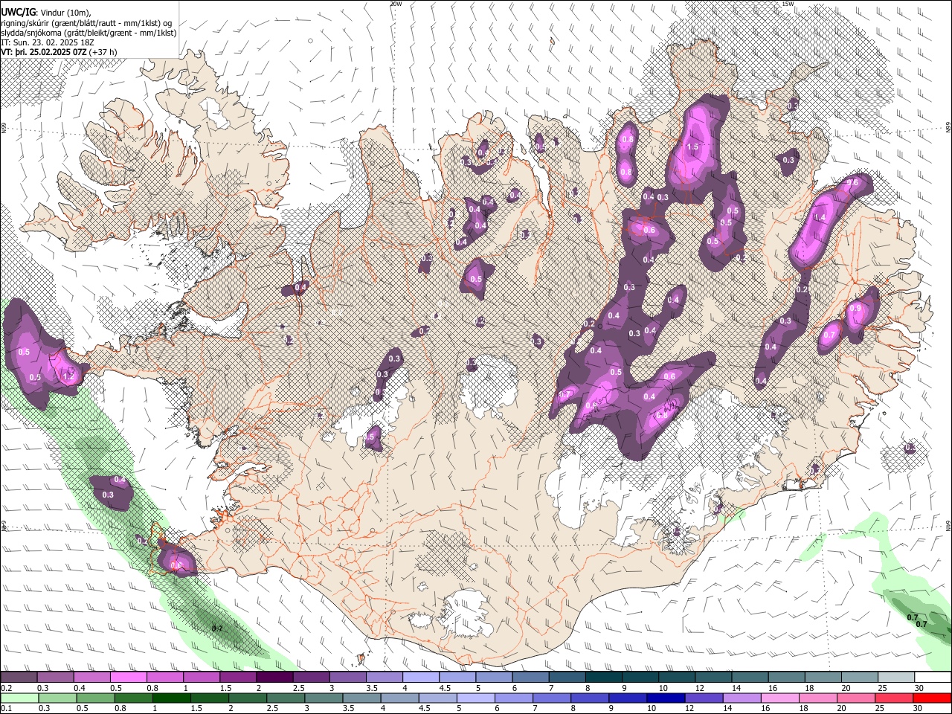Select the 25 swatch in the rain scale
952x714 pixels.
[x=896, y=698]
